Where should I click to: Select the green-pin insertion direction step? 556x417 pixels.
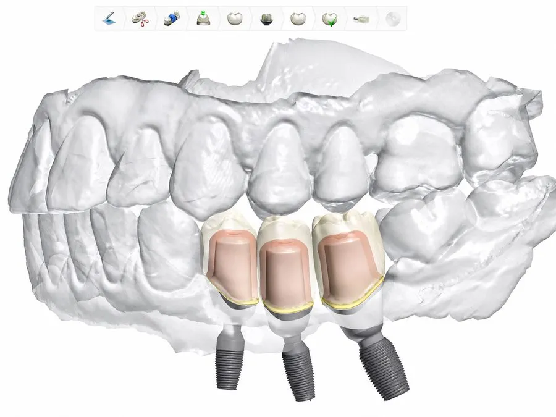[x=204, y=18]
